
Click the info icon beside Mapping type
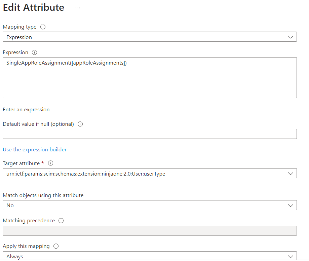[x=43, y=27]
